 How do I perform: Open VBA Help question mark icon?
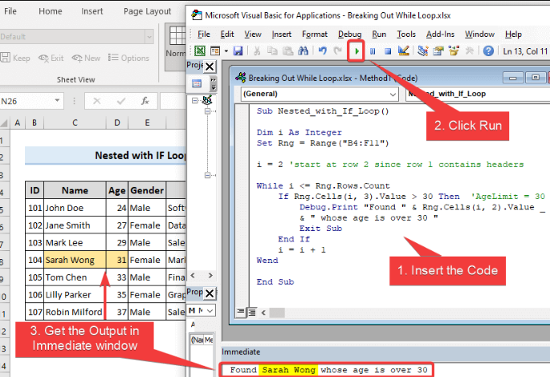coord(488,51)
